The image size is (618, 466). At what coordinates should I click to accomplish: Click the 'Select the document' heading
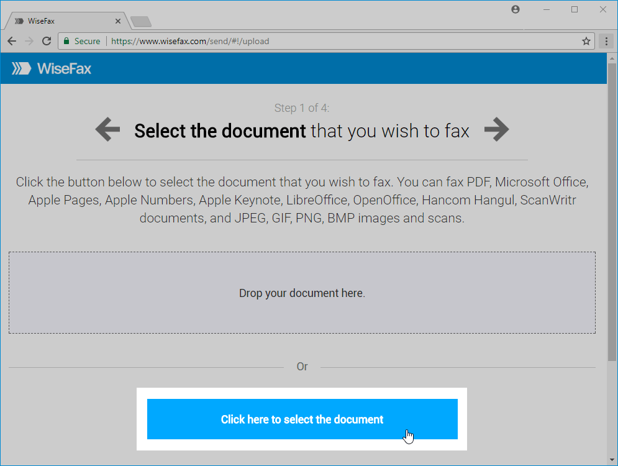pyautogui.click(x=220, y=131)
